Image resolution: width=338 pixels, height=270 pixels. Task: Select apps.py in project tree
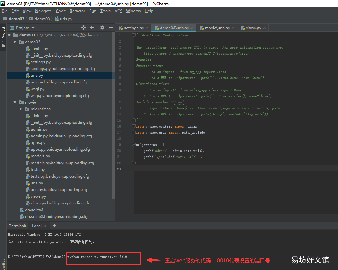38,143
